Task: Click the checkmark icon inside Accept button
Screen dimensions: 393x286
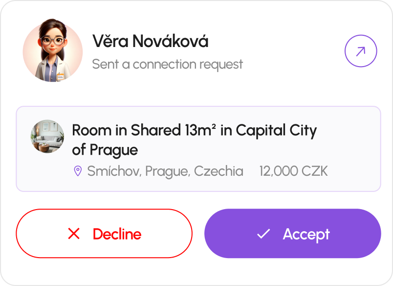Action: pos(263,234)
